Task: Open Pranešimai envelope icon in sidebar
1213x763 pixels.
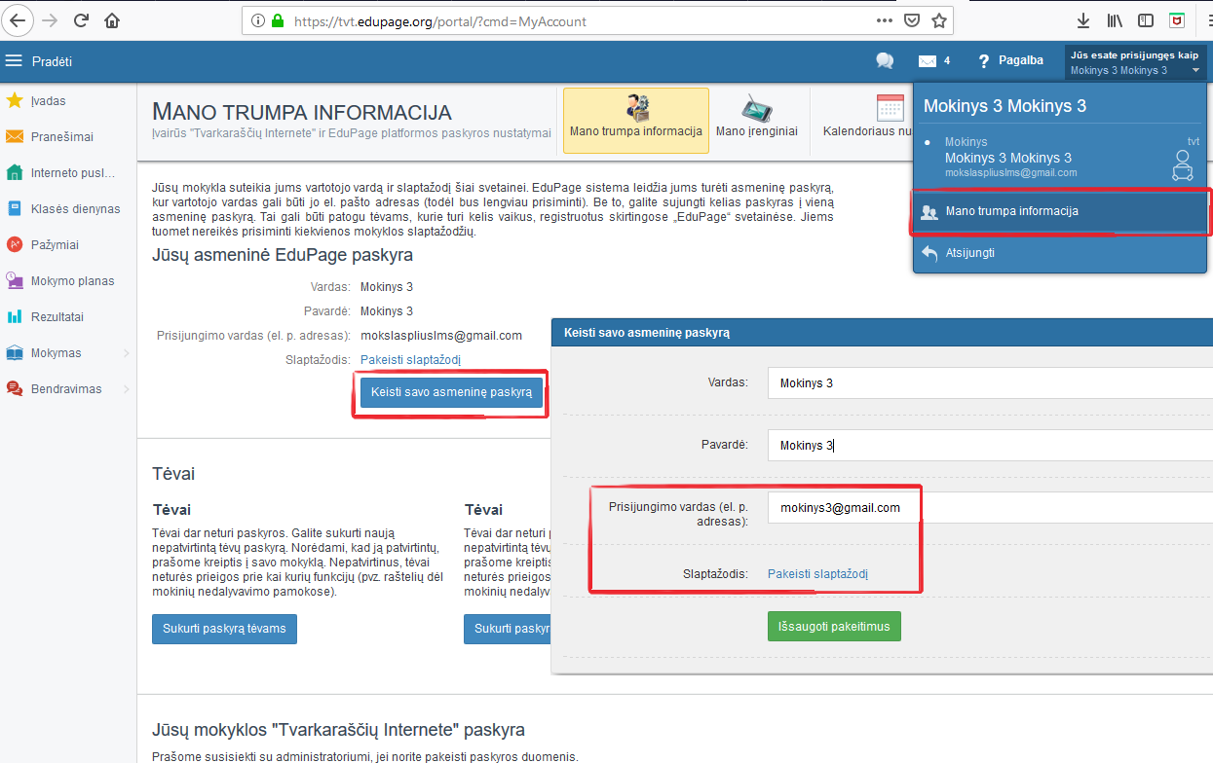Action: 15,137
